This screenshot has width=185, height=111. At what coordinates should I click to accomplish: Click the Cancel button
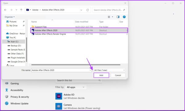pos(118,75)
